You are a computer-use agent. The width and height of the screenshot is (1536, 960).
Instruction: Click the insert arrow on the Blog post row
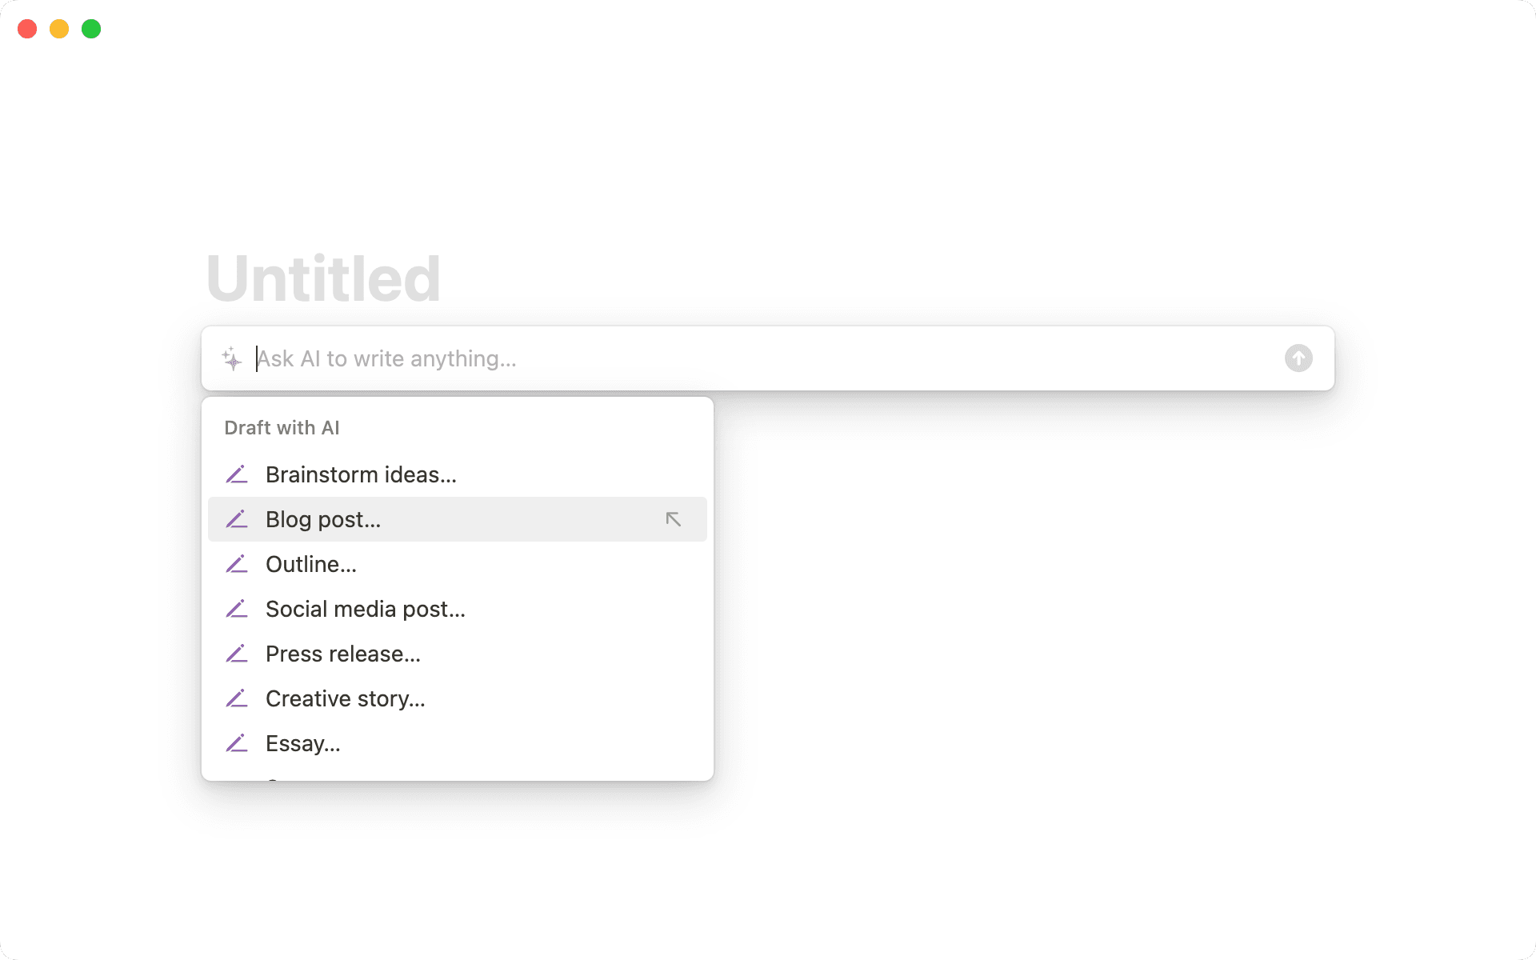pos(673,519)
